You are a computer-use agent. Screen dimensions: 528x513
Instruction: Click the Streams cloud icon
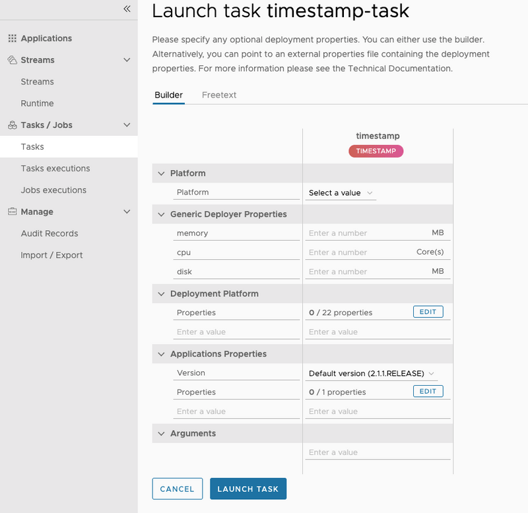(x=13, y=60)
